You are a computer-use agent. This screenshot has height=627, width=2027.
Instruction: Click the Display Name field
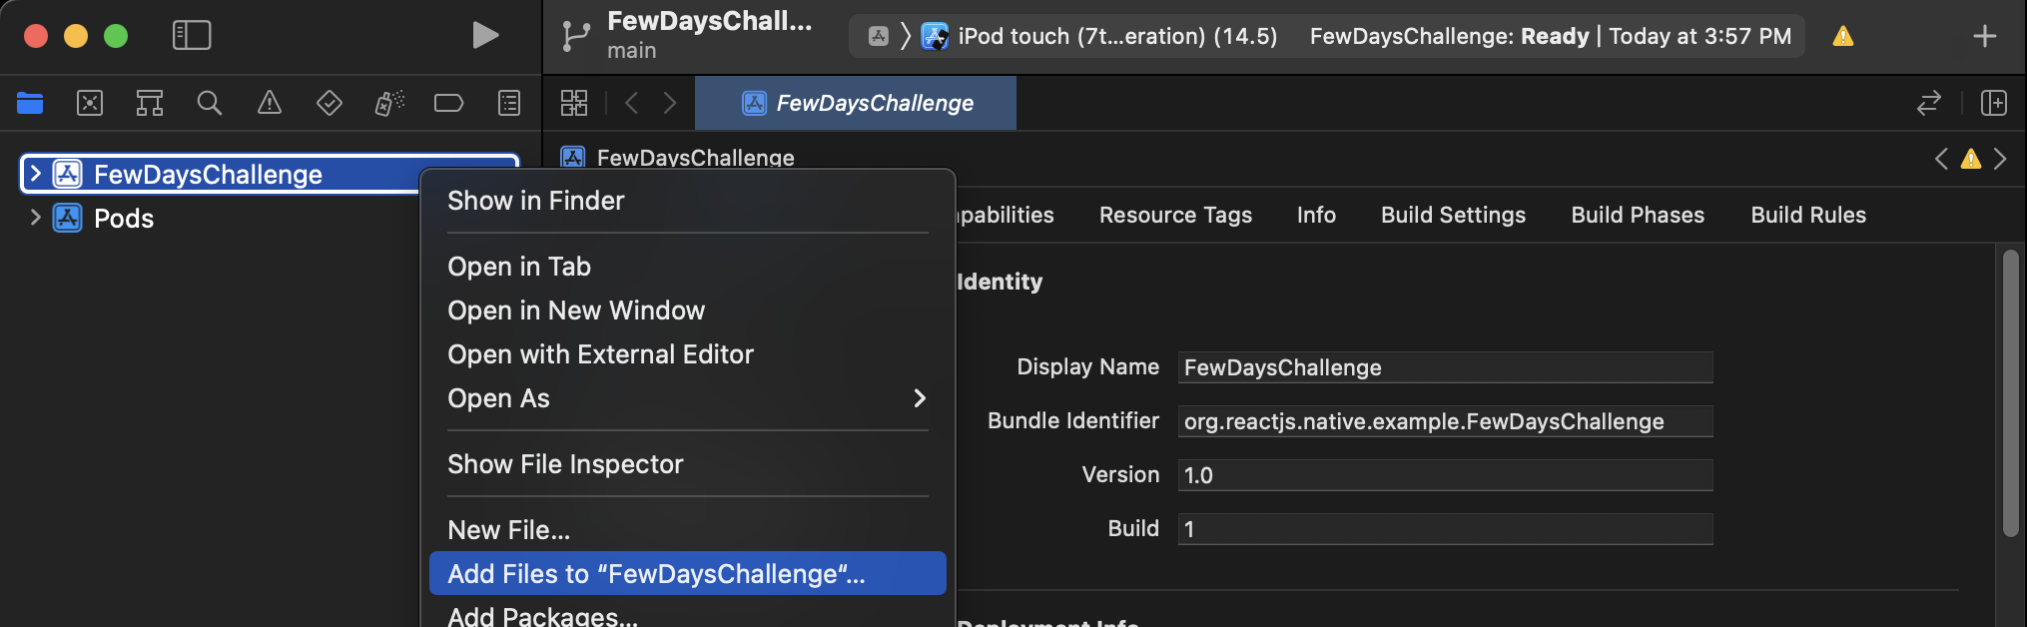[1445, 367]
